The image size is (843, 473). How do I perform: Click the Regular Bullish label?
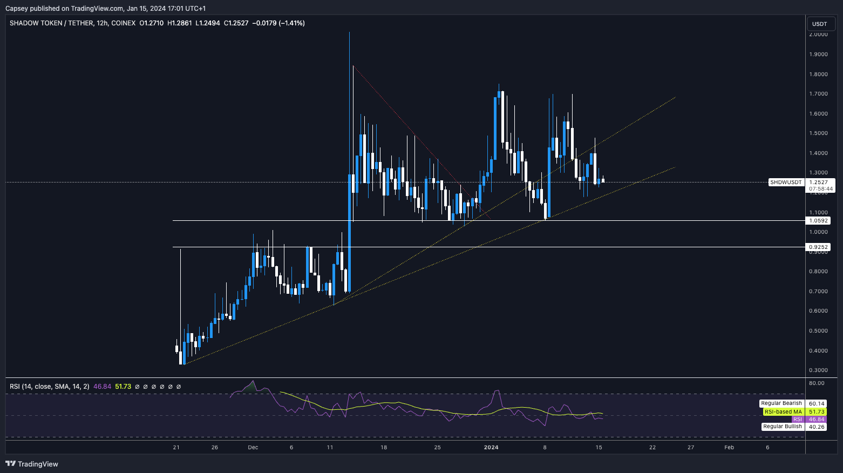(783, 427)
